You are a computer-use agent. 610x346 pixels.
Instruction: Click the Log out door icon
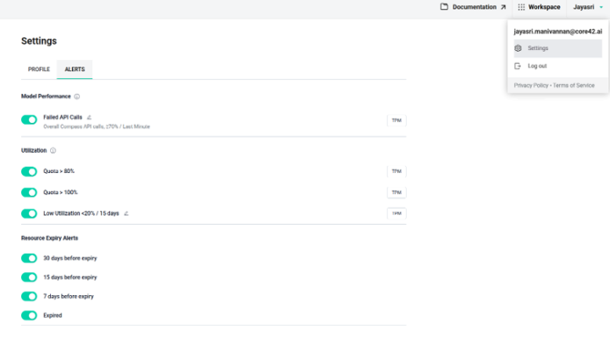(x=517, y=66)
